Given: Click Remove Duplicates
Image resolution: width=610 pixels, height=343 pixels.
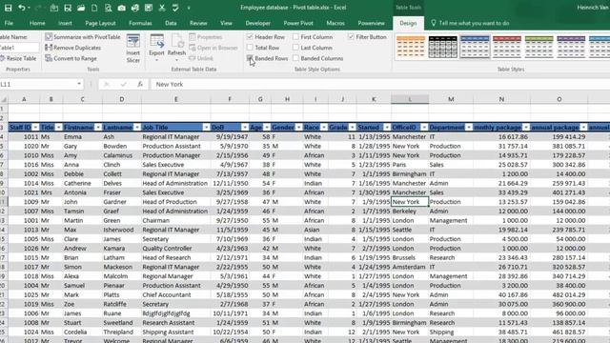Looking at the screenshot, I should 72,48.
